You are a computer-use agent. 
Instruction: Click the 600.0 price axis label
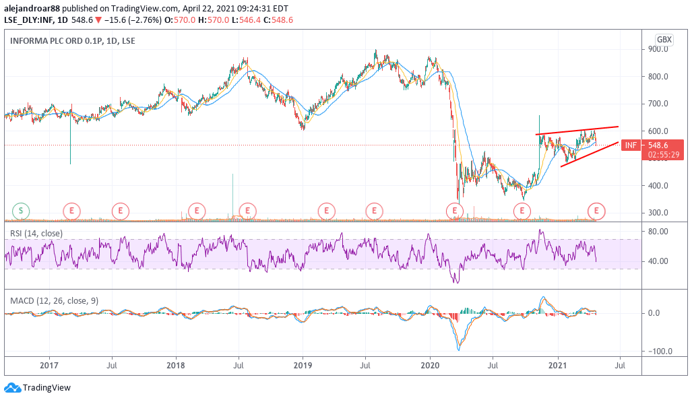pos(658,131)
